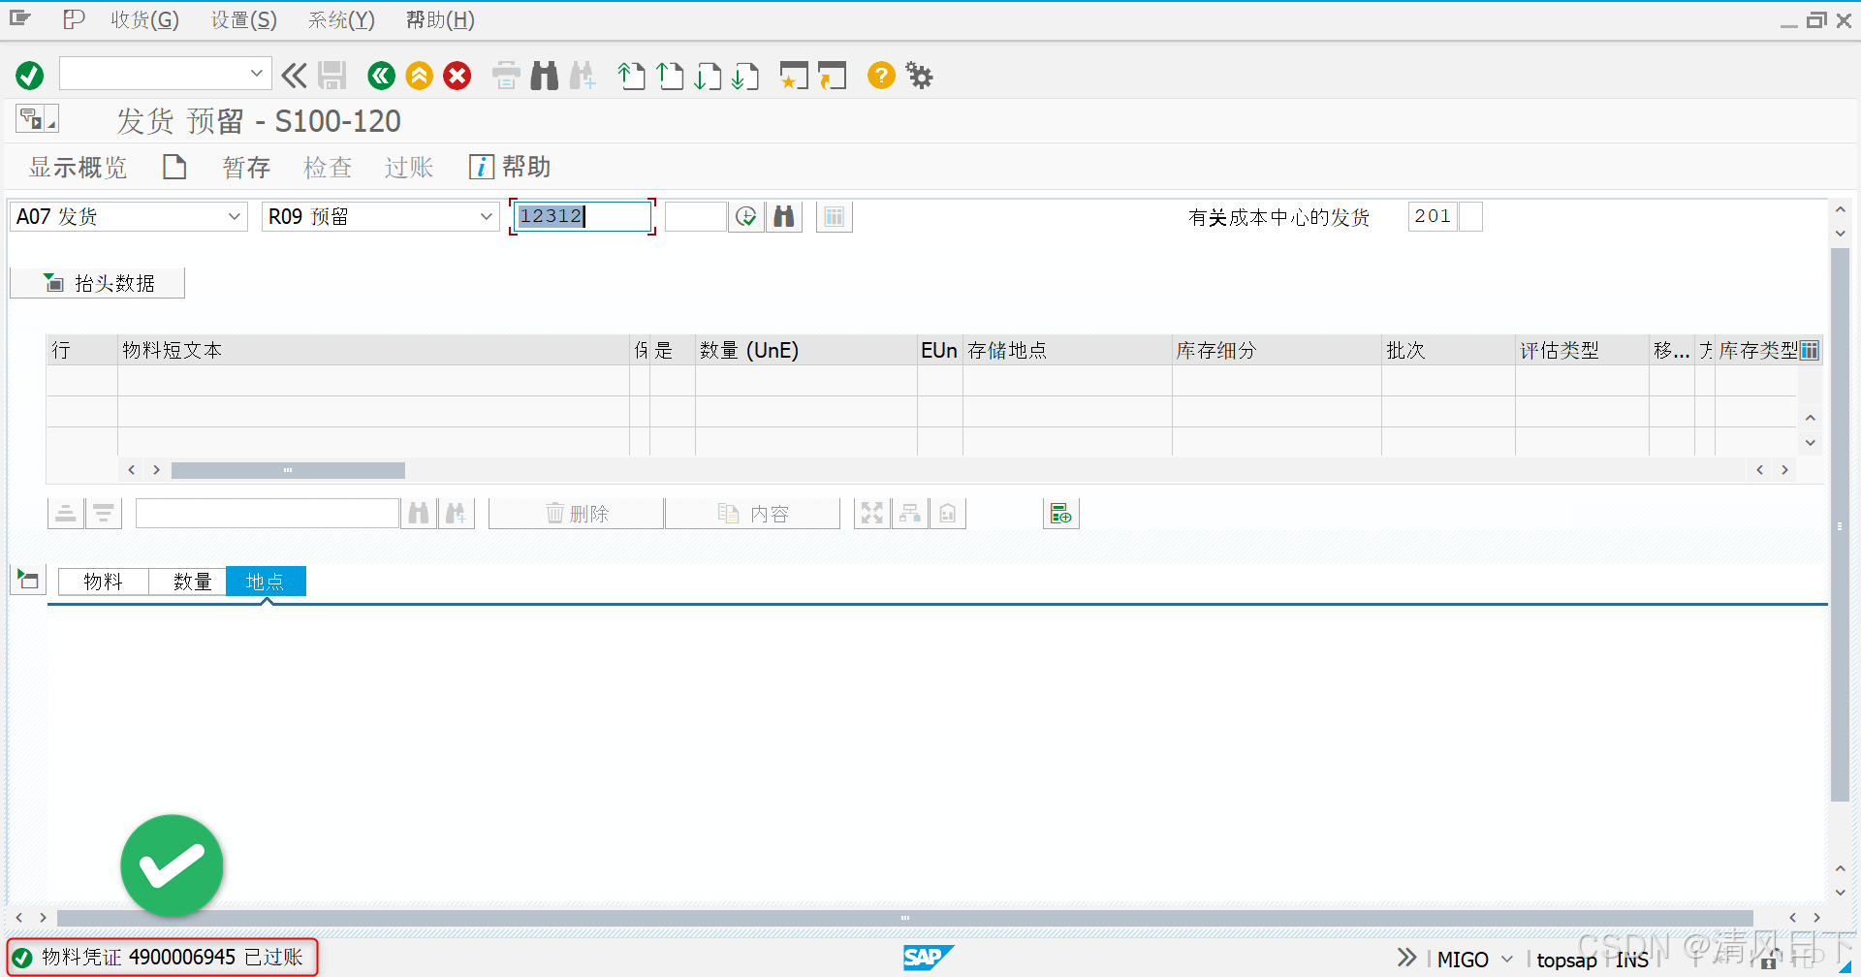Open the A07 发货 dropdown
Viewport: 1861px width, 977px height.
(x=234, y=216)
